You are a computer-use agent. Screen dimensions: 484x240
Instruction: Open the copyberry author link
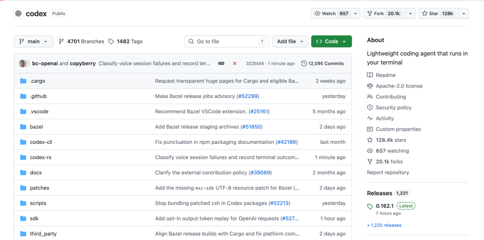83,63
